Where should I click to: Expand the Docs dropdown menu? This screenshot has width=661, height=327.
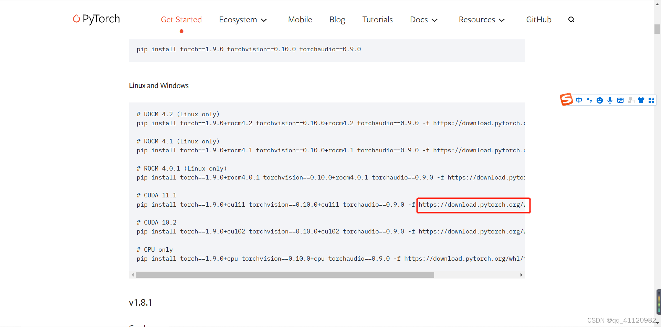pyautogui.click(x=424, y=20)
